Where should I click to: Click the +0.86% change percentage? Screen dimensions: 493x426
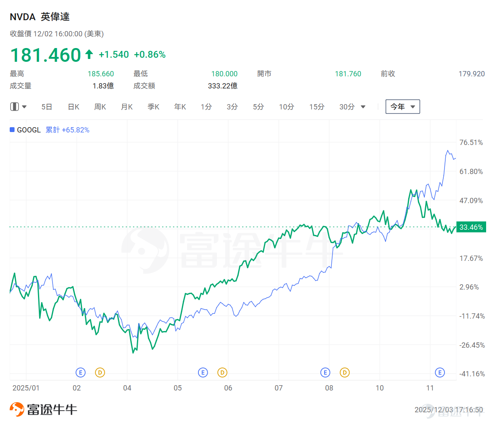150,55
